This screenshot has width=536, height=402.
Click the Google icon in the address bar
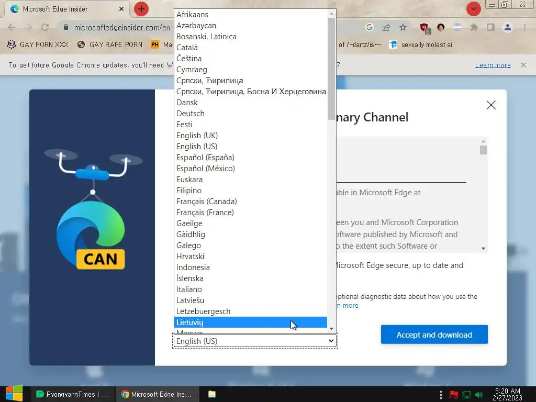point(369,27)
